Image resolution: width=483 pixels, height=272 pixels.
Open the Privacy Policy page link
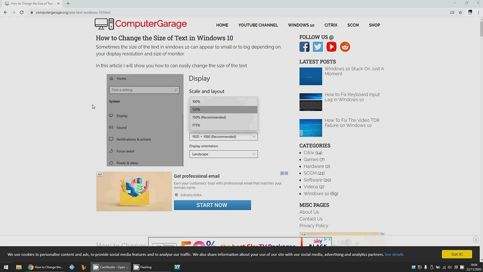314,226
